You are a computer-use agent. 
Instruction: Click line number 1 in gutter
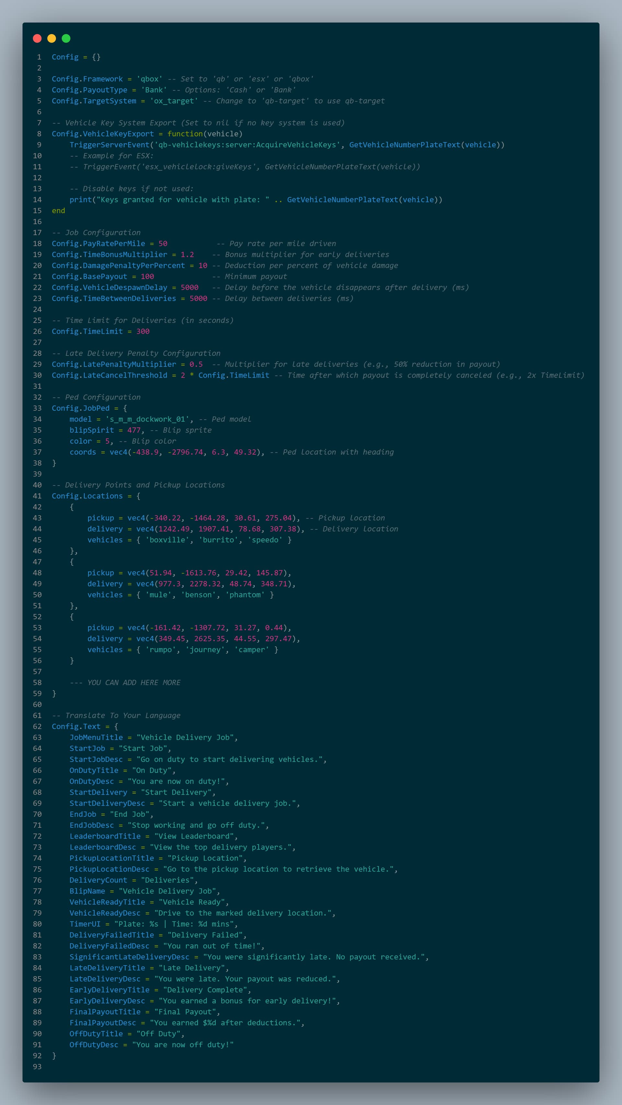point(39,57)
